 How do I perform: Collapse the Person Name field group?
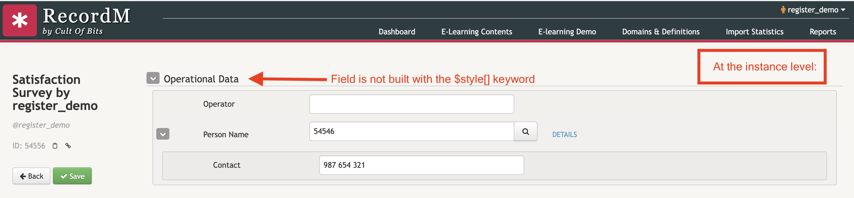click(x=163, y=134)
